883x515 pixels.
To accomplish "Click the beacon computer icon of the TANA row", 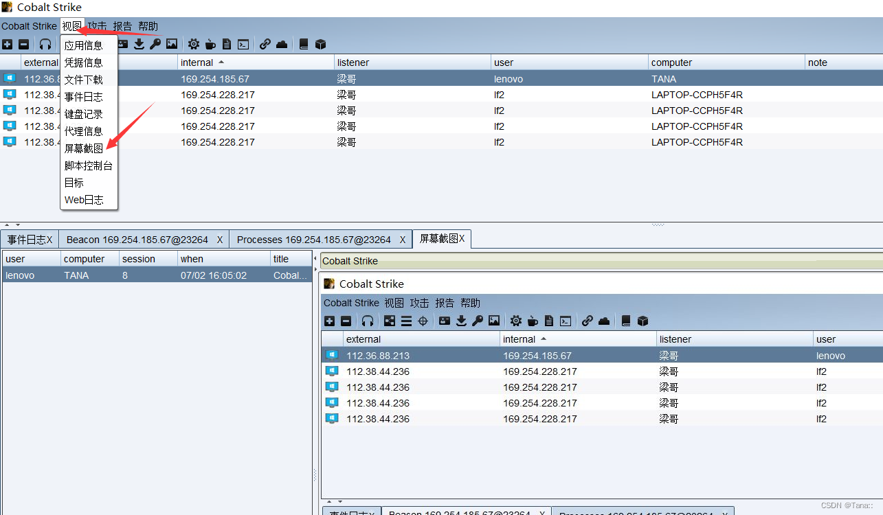I will click(x=10, y=78).
